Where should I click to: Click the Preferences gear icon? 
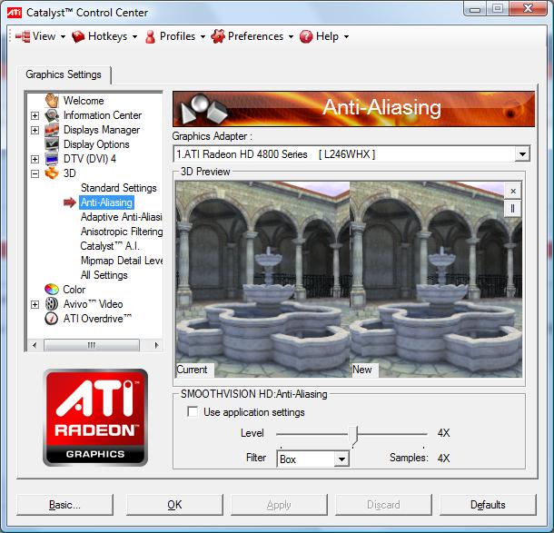(x=218, y=36)
